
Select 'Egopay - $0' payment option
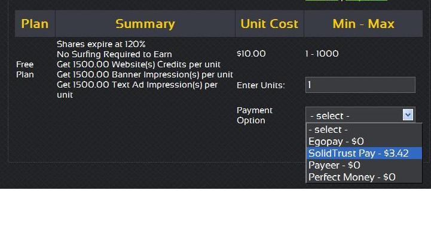tap(364, 141)
